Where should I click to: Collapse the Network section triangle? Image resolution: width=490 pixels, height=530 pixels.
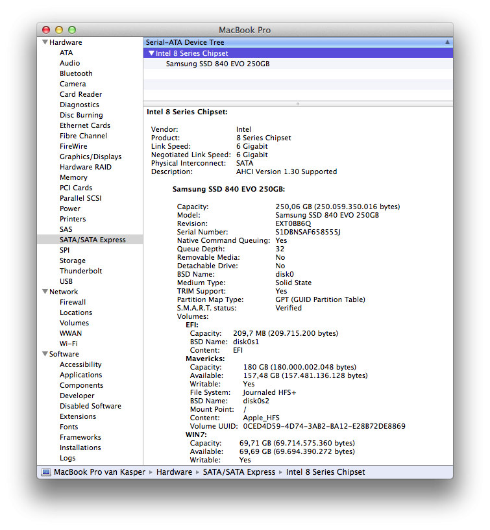(45, 292)
